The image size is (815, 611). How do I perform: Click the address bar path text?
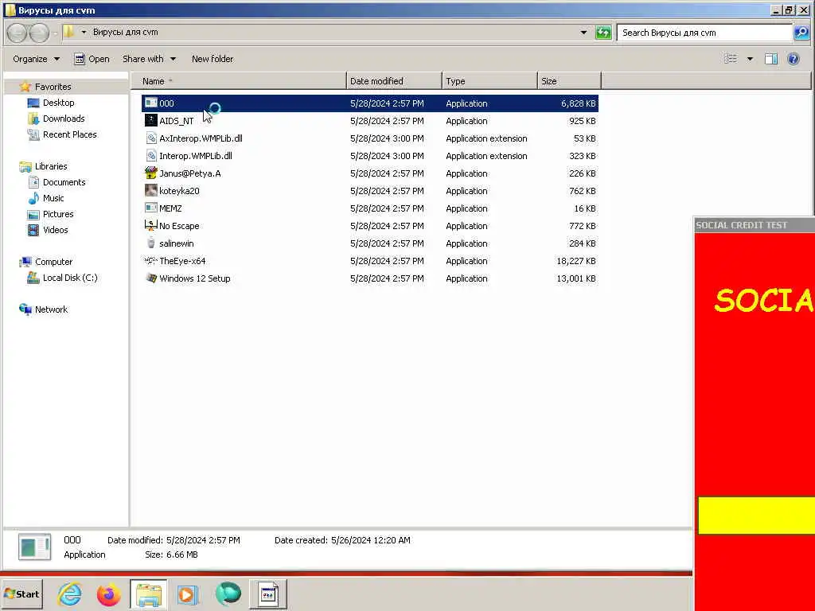click(x=125, y=32)
